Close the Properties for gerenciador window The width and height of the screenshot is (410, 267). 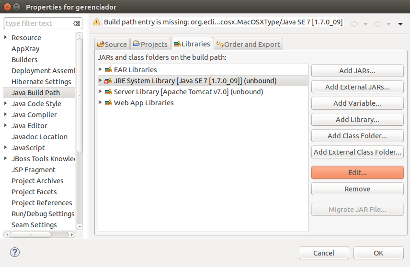[x=7, y=7]
